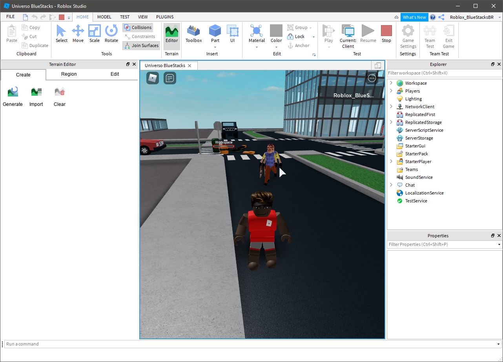Open the command bar history dropdown

pyautogui.click(x=498, y=344)
